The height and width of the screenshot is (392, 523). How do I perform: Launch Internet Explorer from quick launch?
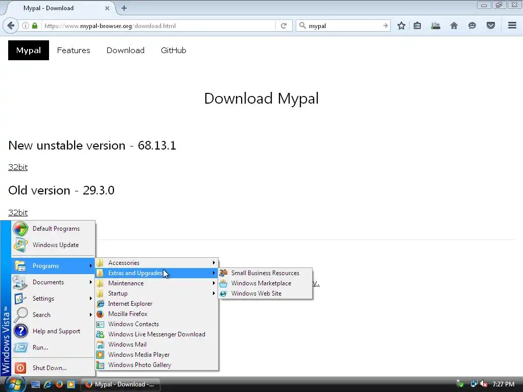(47, 384)
